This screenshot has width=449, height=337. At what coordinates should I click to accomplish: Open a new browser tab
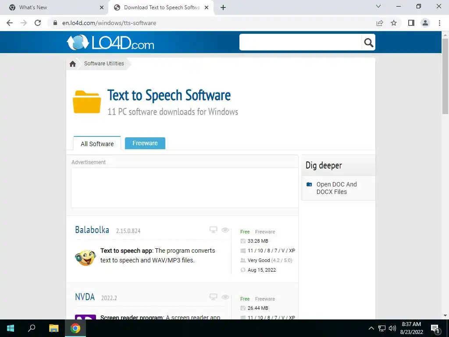tap(223, 7)
